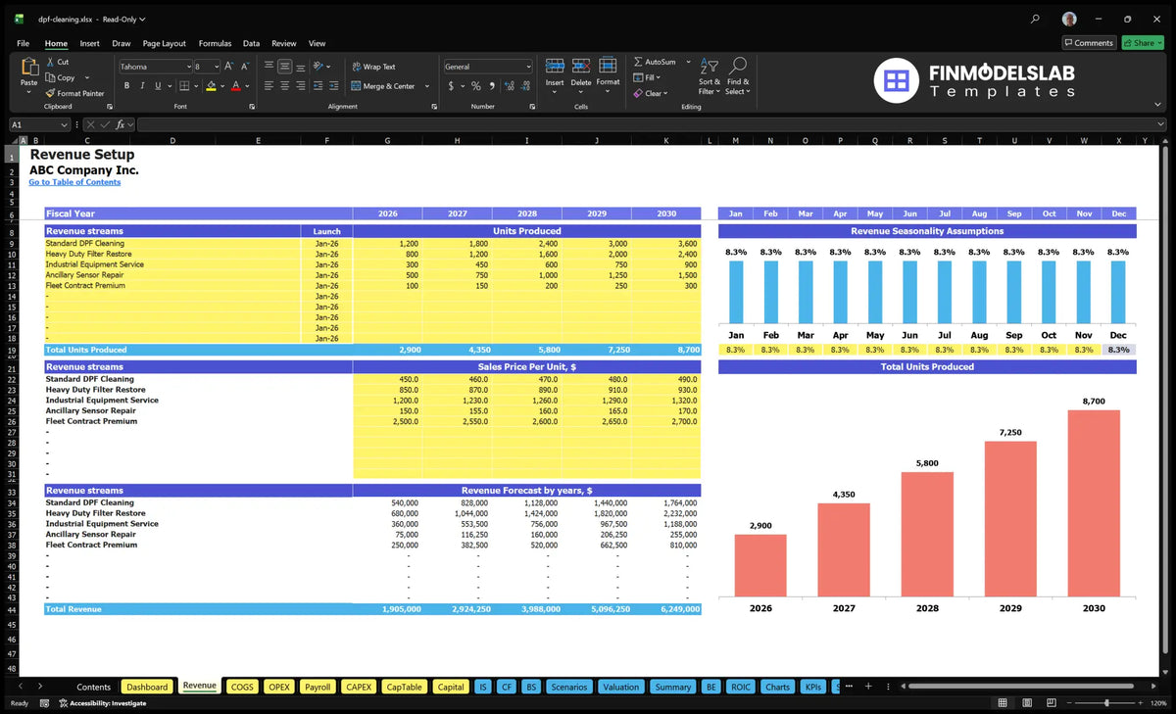Open the Dashboard worksheet tab
This screenshot has width=1176, height=714.
click(147, 687)
